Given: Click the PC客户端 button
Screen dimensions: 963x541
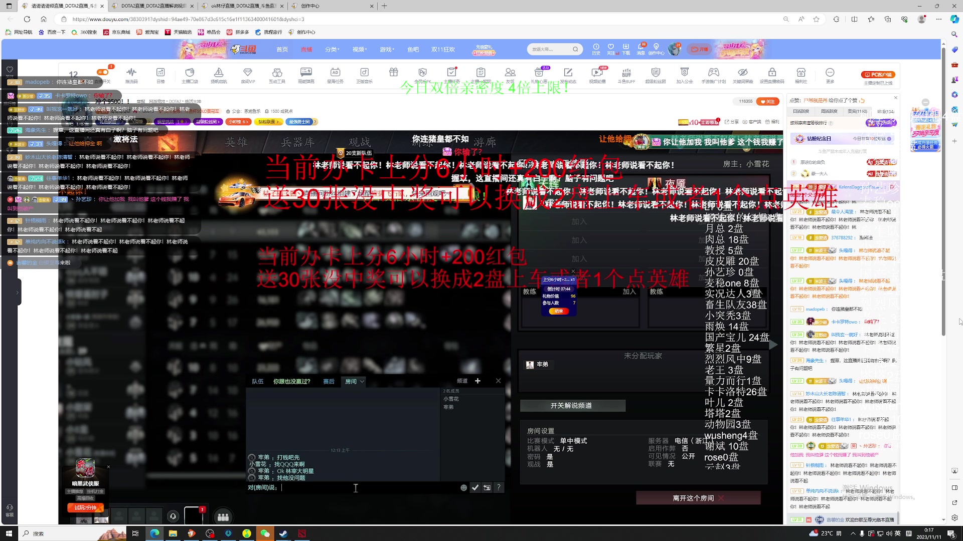Looking at the screenshot, I should point(878,75).
